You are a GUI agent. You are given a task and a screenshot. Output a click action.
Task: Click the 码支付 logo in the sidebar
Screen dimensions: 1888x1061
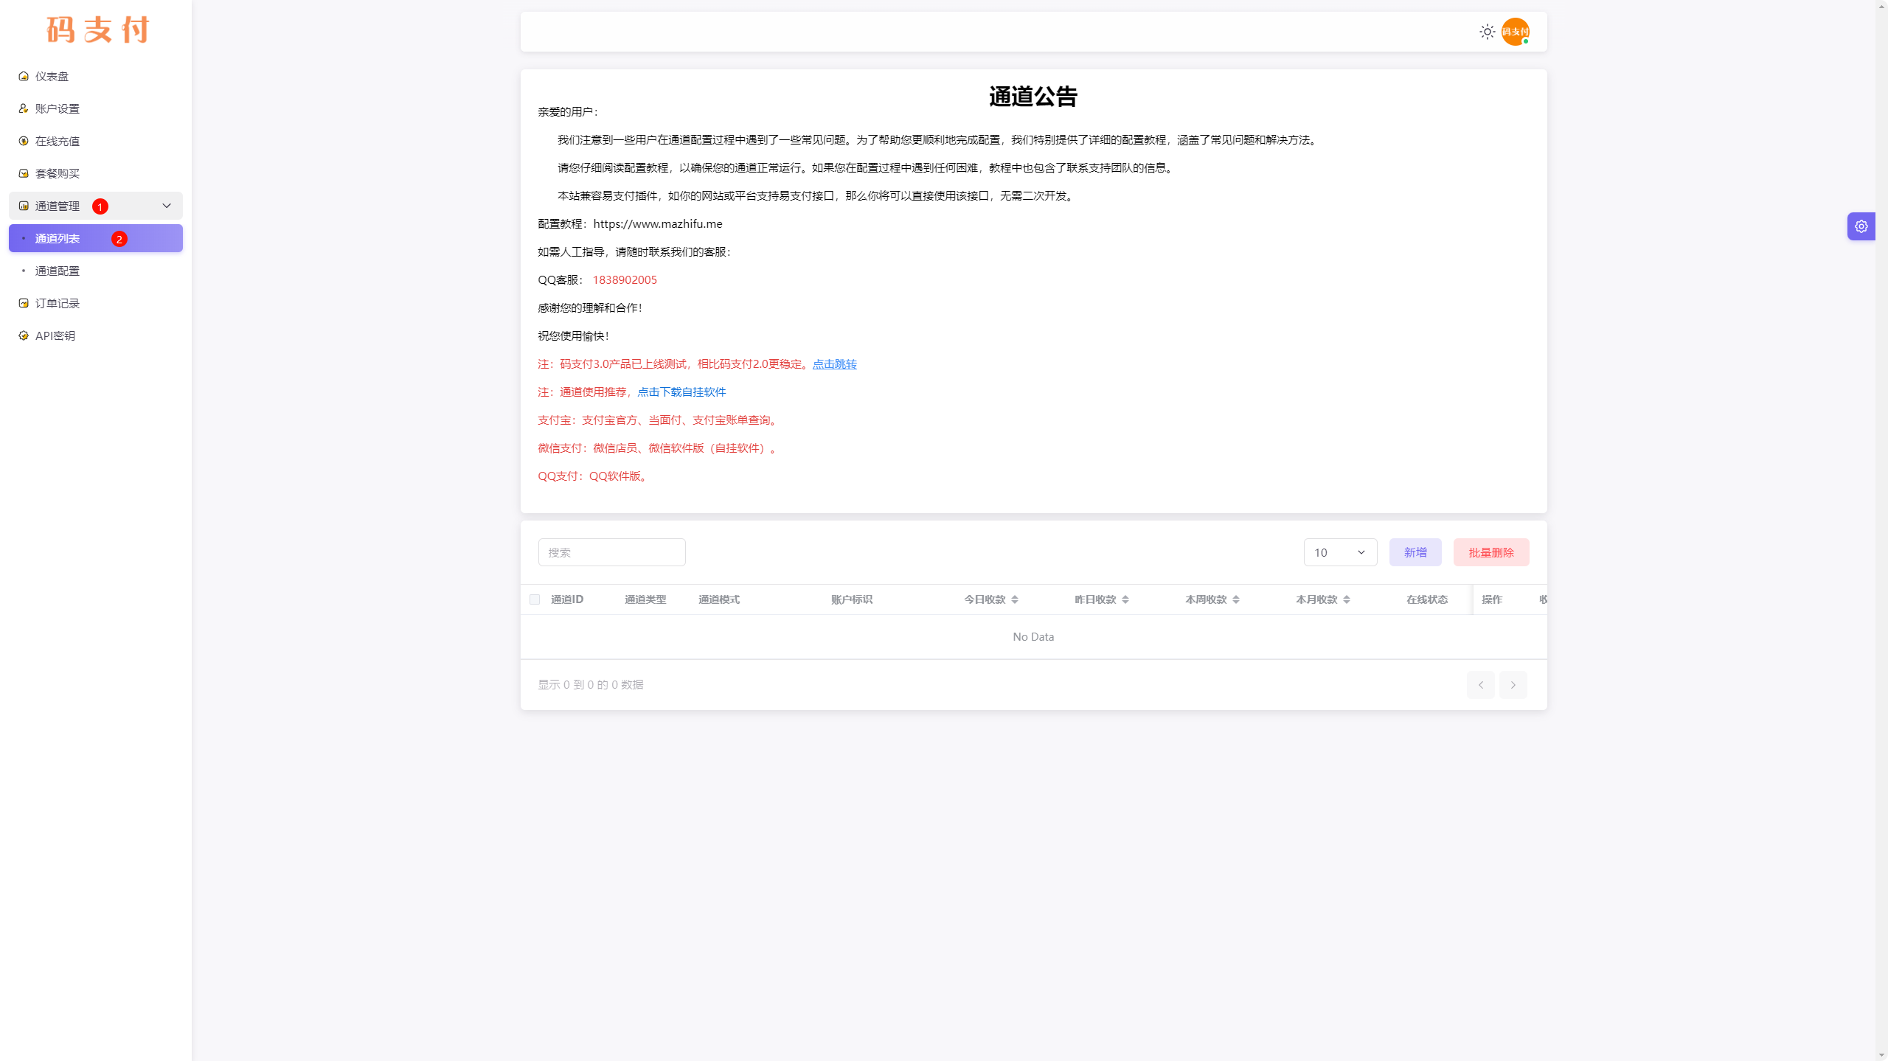click(x=96, y=29)
